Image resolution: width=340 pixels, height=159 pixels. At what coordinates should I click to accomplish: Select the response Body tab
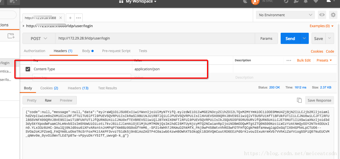coord(28,88)
